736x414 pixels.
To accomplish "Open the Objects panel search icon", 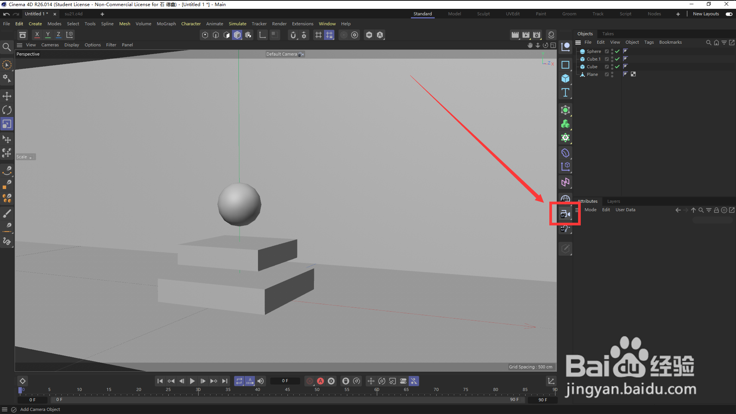I will (708, 43).
